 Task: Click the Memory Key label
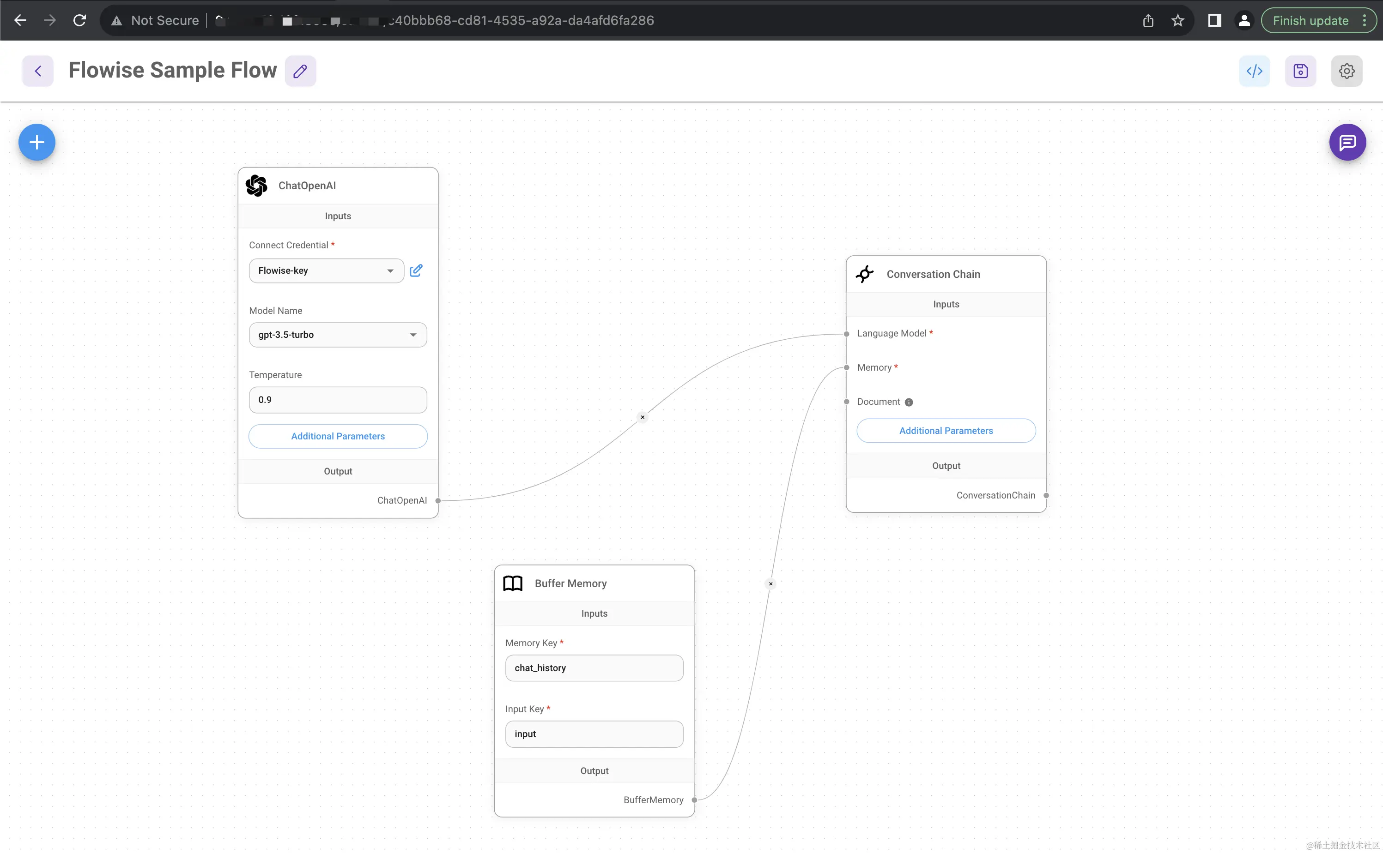click(x=531, y=643)
